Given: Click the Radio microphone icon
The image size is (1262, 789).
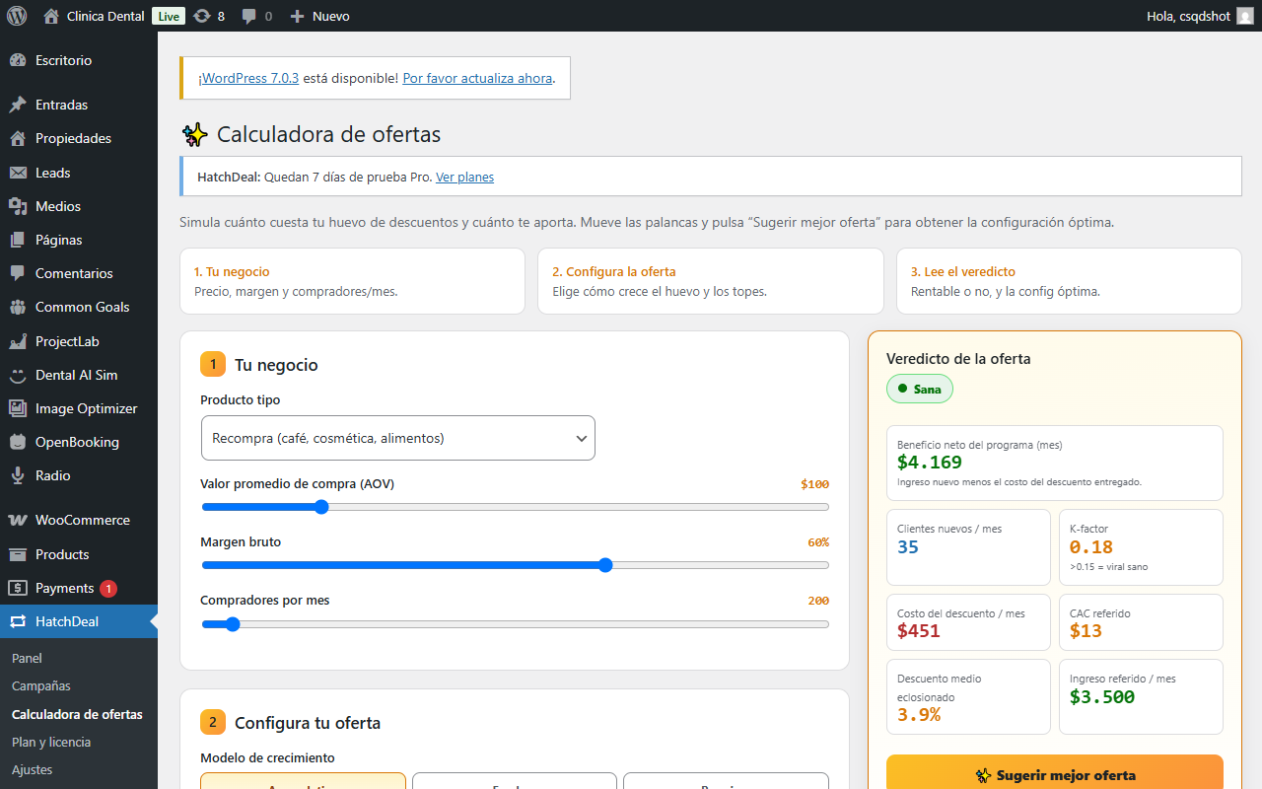Looking at the screenshot, I should click(18, 475).
